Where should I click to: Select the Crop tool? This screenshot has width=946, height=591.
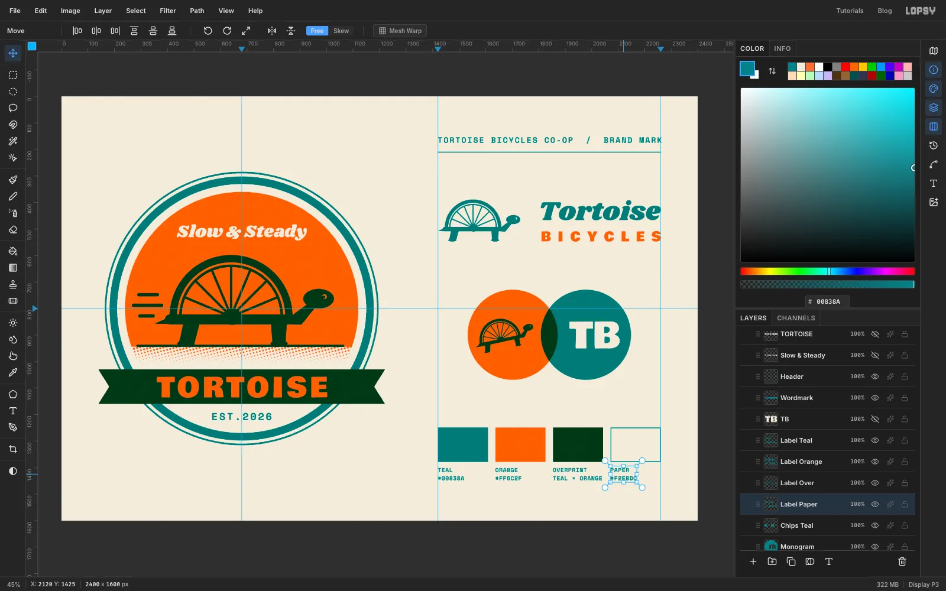pyautogui.click(x=13, y=449)
